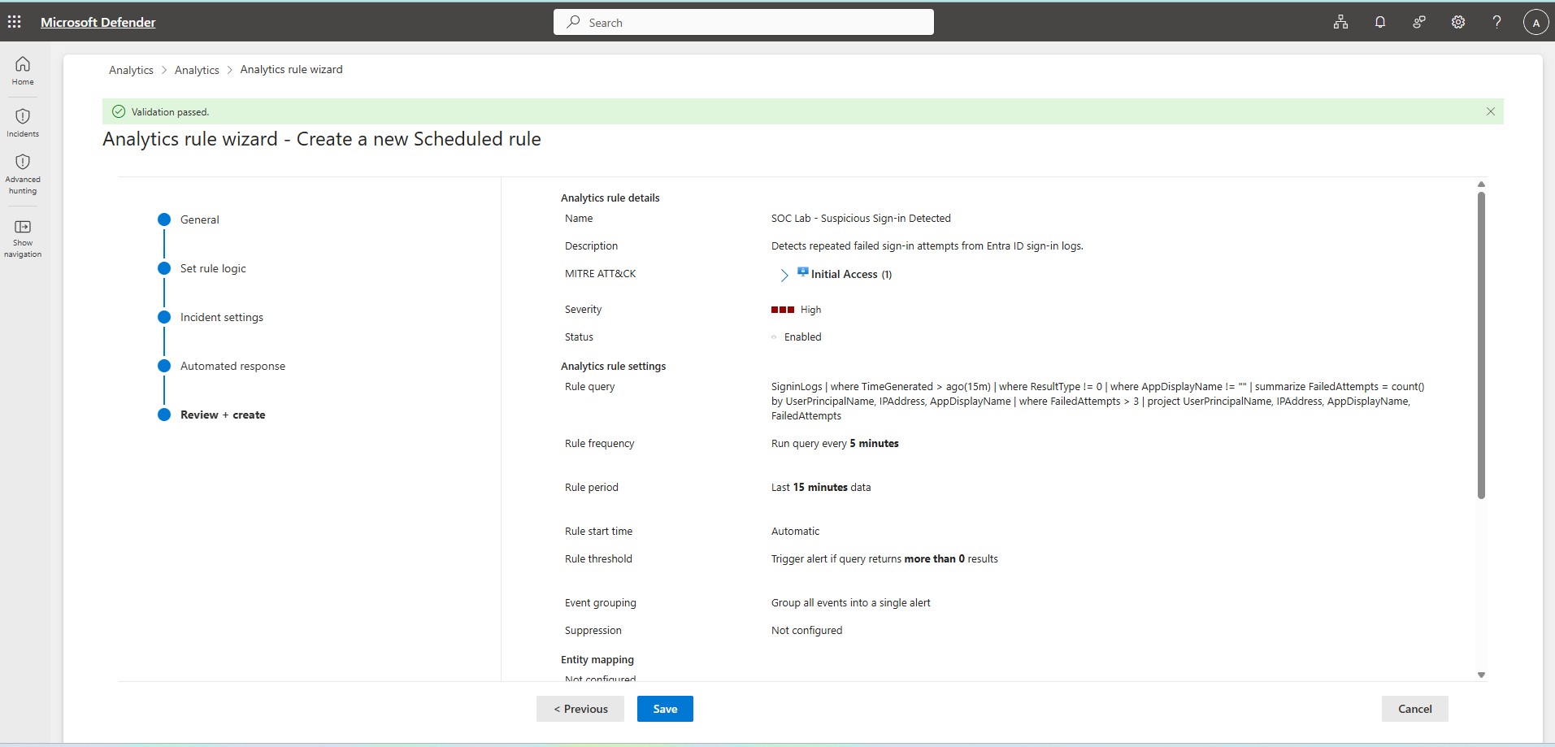Click the Analytics rule details heading
Viewport: 1555px width, 747px height.
[610, 198]
